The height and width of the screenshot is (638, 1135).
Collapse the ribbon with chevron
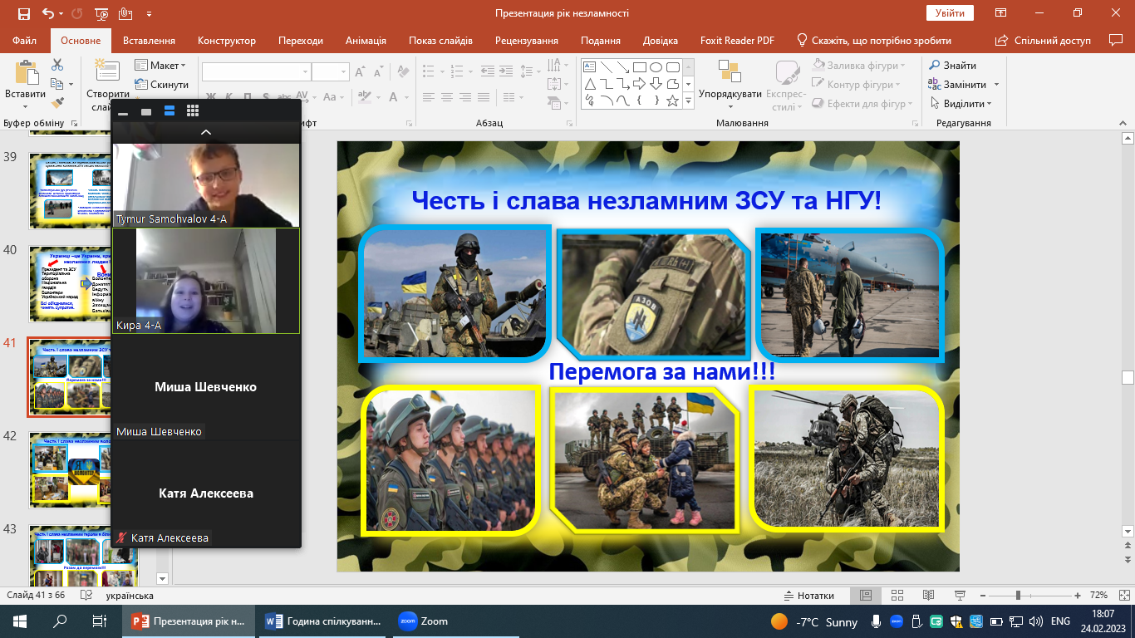pyautogui.click(x=1123, y=123)
